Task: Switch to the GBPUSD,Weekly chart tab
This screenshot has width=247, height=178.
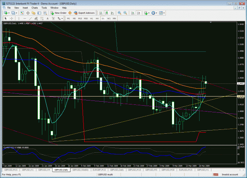Action: pos(81,170)
